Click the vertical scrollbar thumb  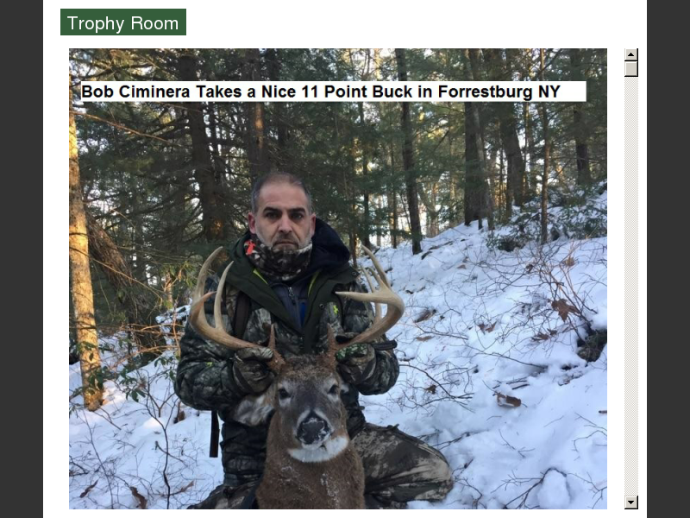click(631, 69)
